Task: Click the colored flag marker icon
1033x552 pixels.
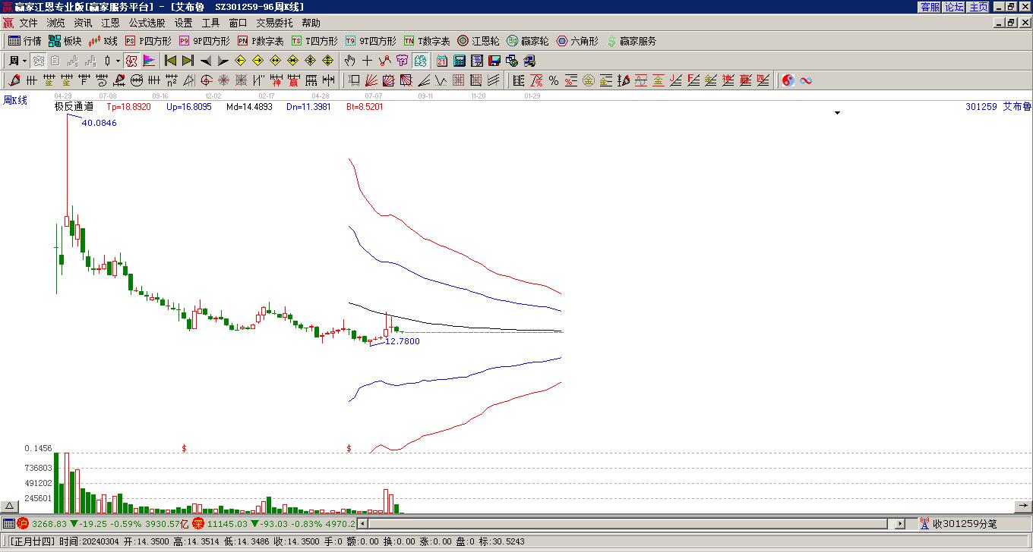Action: pos(149,61)
